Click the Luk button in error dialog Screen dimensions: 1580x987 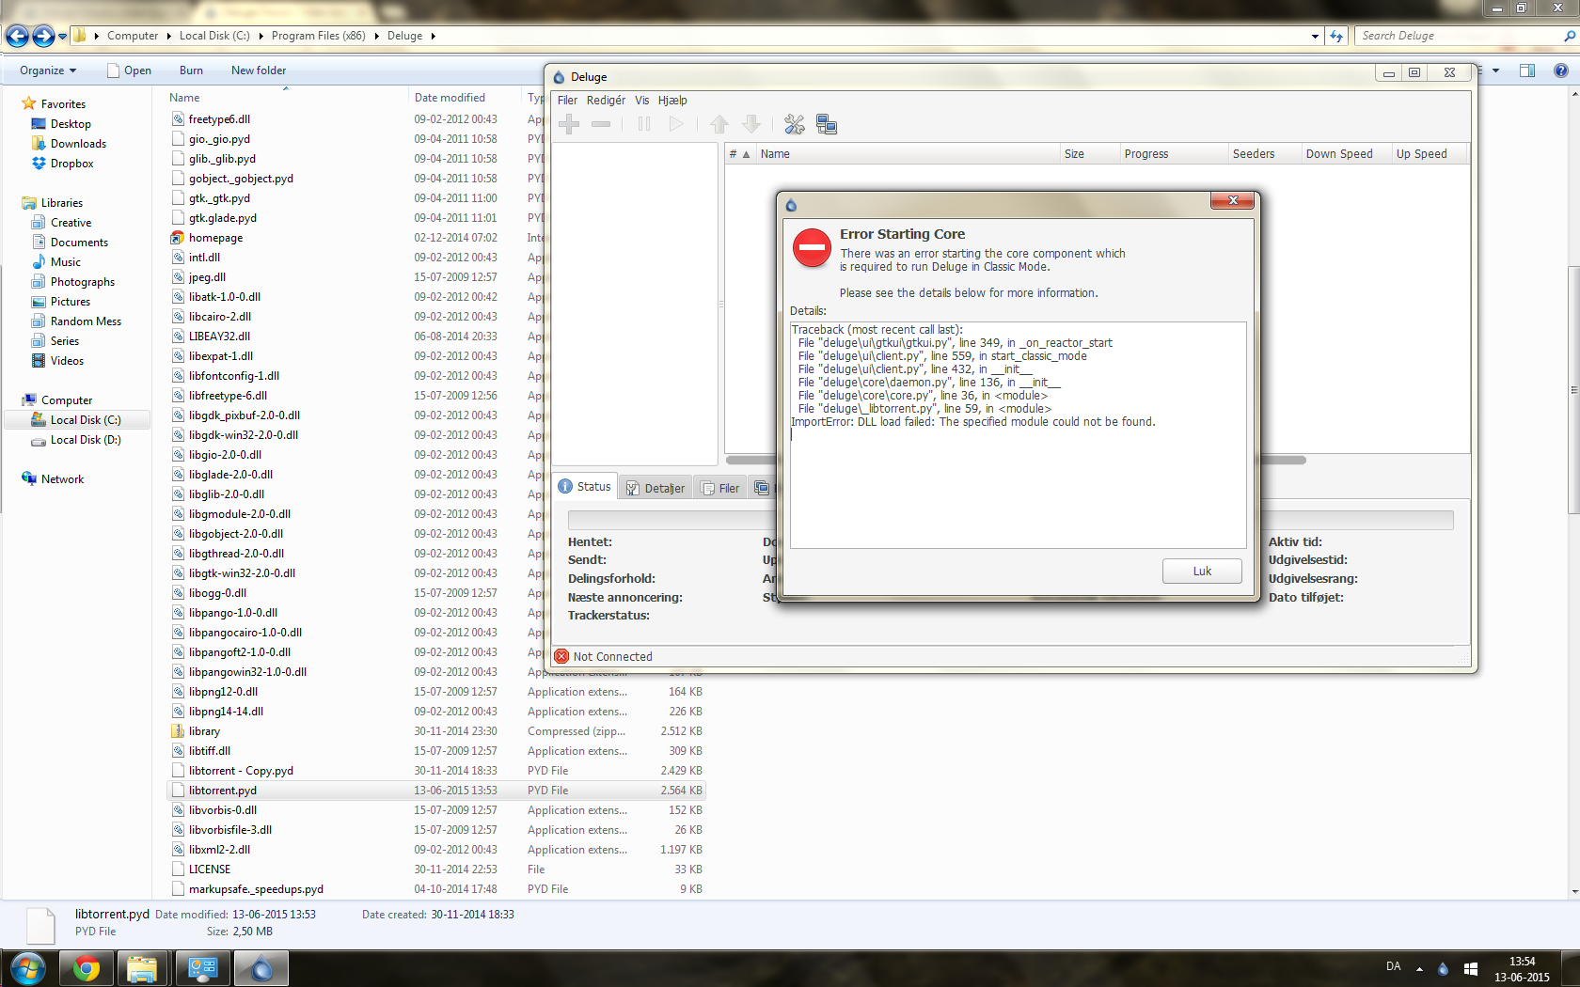(1202, 571)
